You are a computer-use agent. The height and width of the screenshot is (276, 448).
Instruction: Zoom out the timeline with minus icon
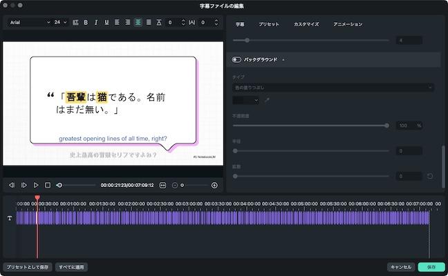pos(175,186)
